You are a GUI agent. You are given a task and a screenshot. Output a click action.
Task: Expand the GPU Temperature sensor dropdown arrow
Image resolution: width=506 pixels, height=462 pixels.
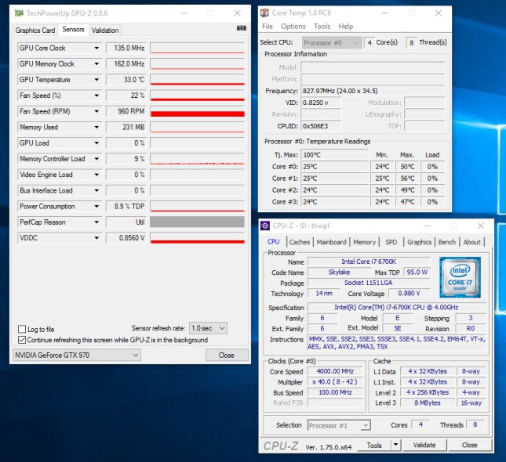point(96,80)
